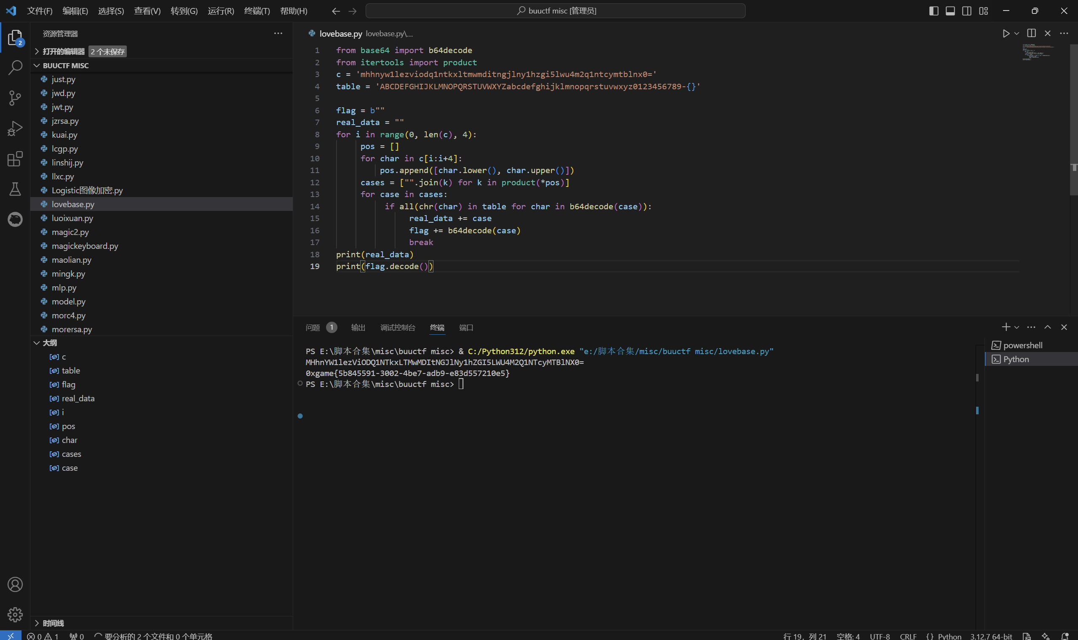Select the Python terminal instance

(x=1031, y=359)
